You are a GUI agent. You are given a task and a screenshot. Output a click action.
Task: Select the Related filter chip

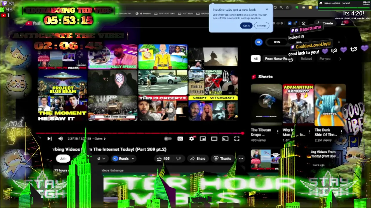306,59
